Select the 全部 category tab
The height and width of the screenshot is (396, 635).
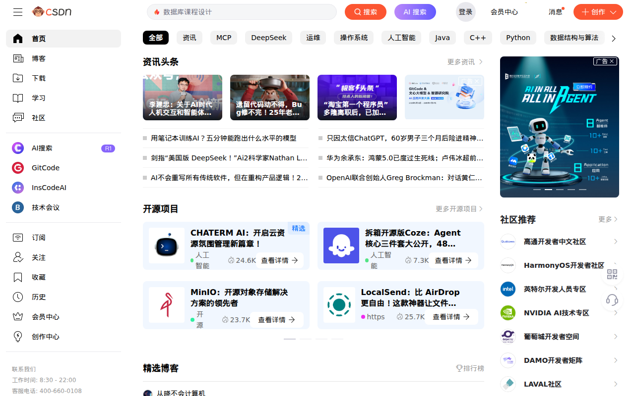coord(156,38)
